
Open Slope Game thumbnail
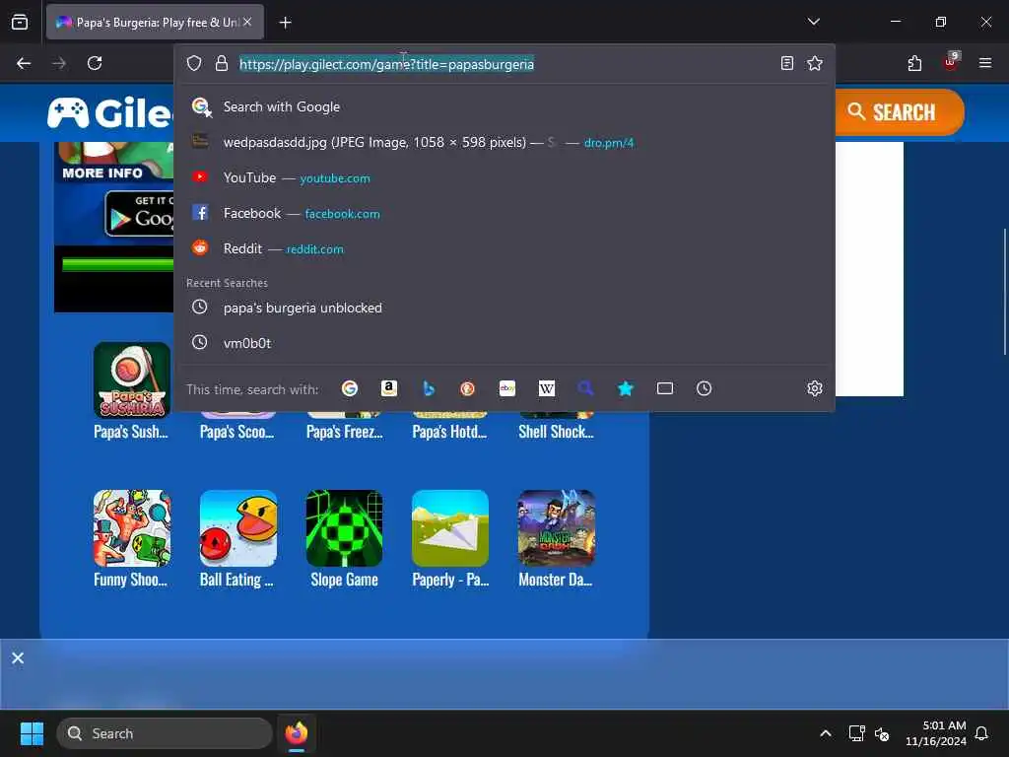(x=344, y=528)
